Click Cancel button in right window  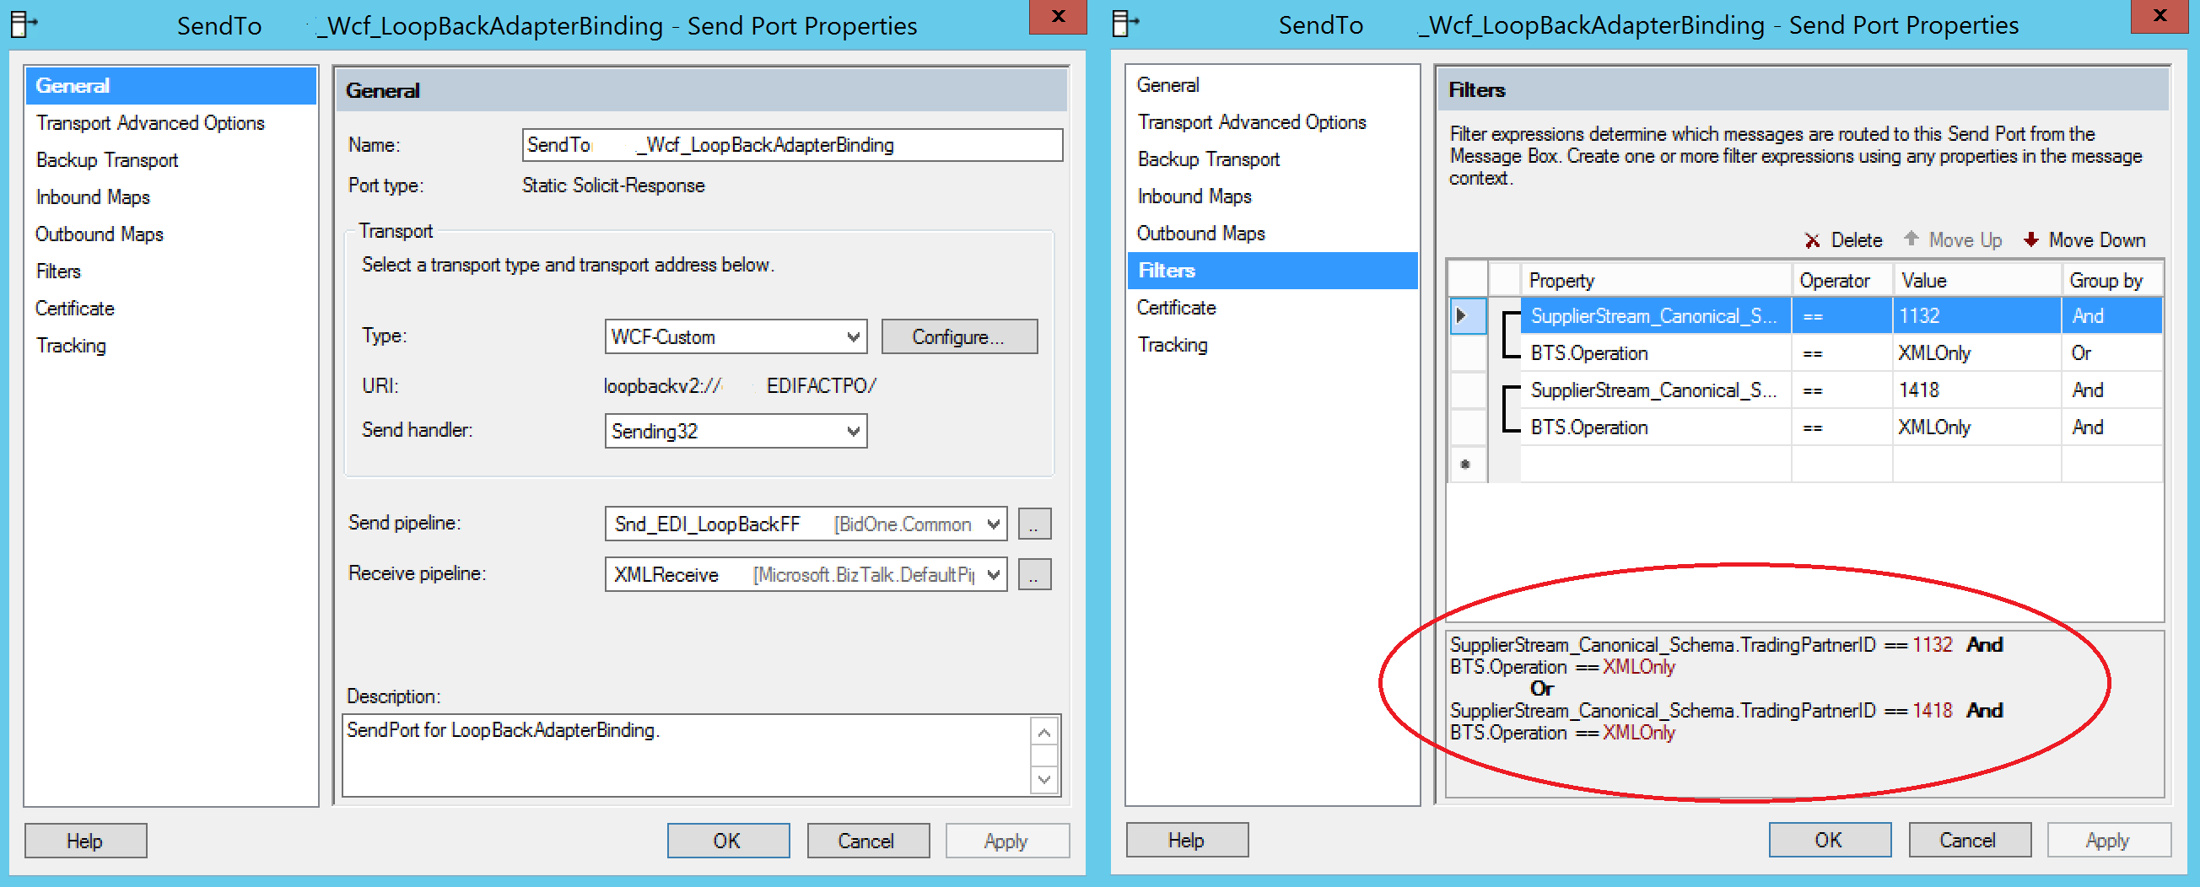point(1970,840)
